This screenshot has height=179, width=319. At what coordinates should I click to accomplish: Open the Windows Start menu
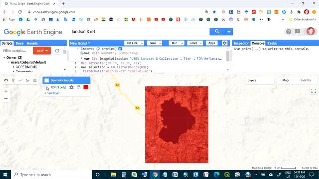[5, 175]
